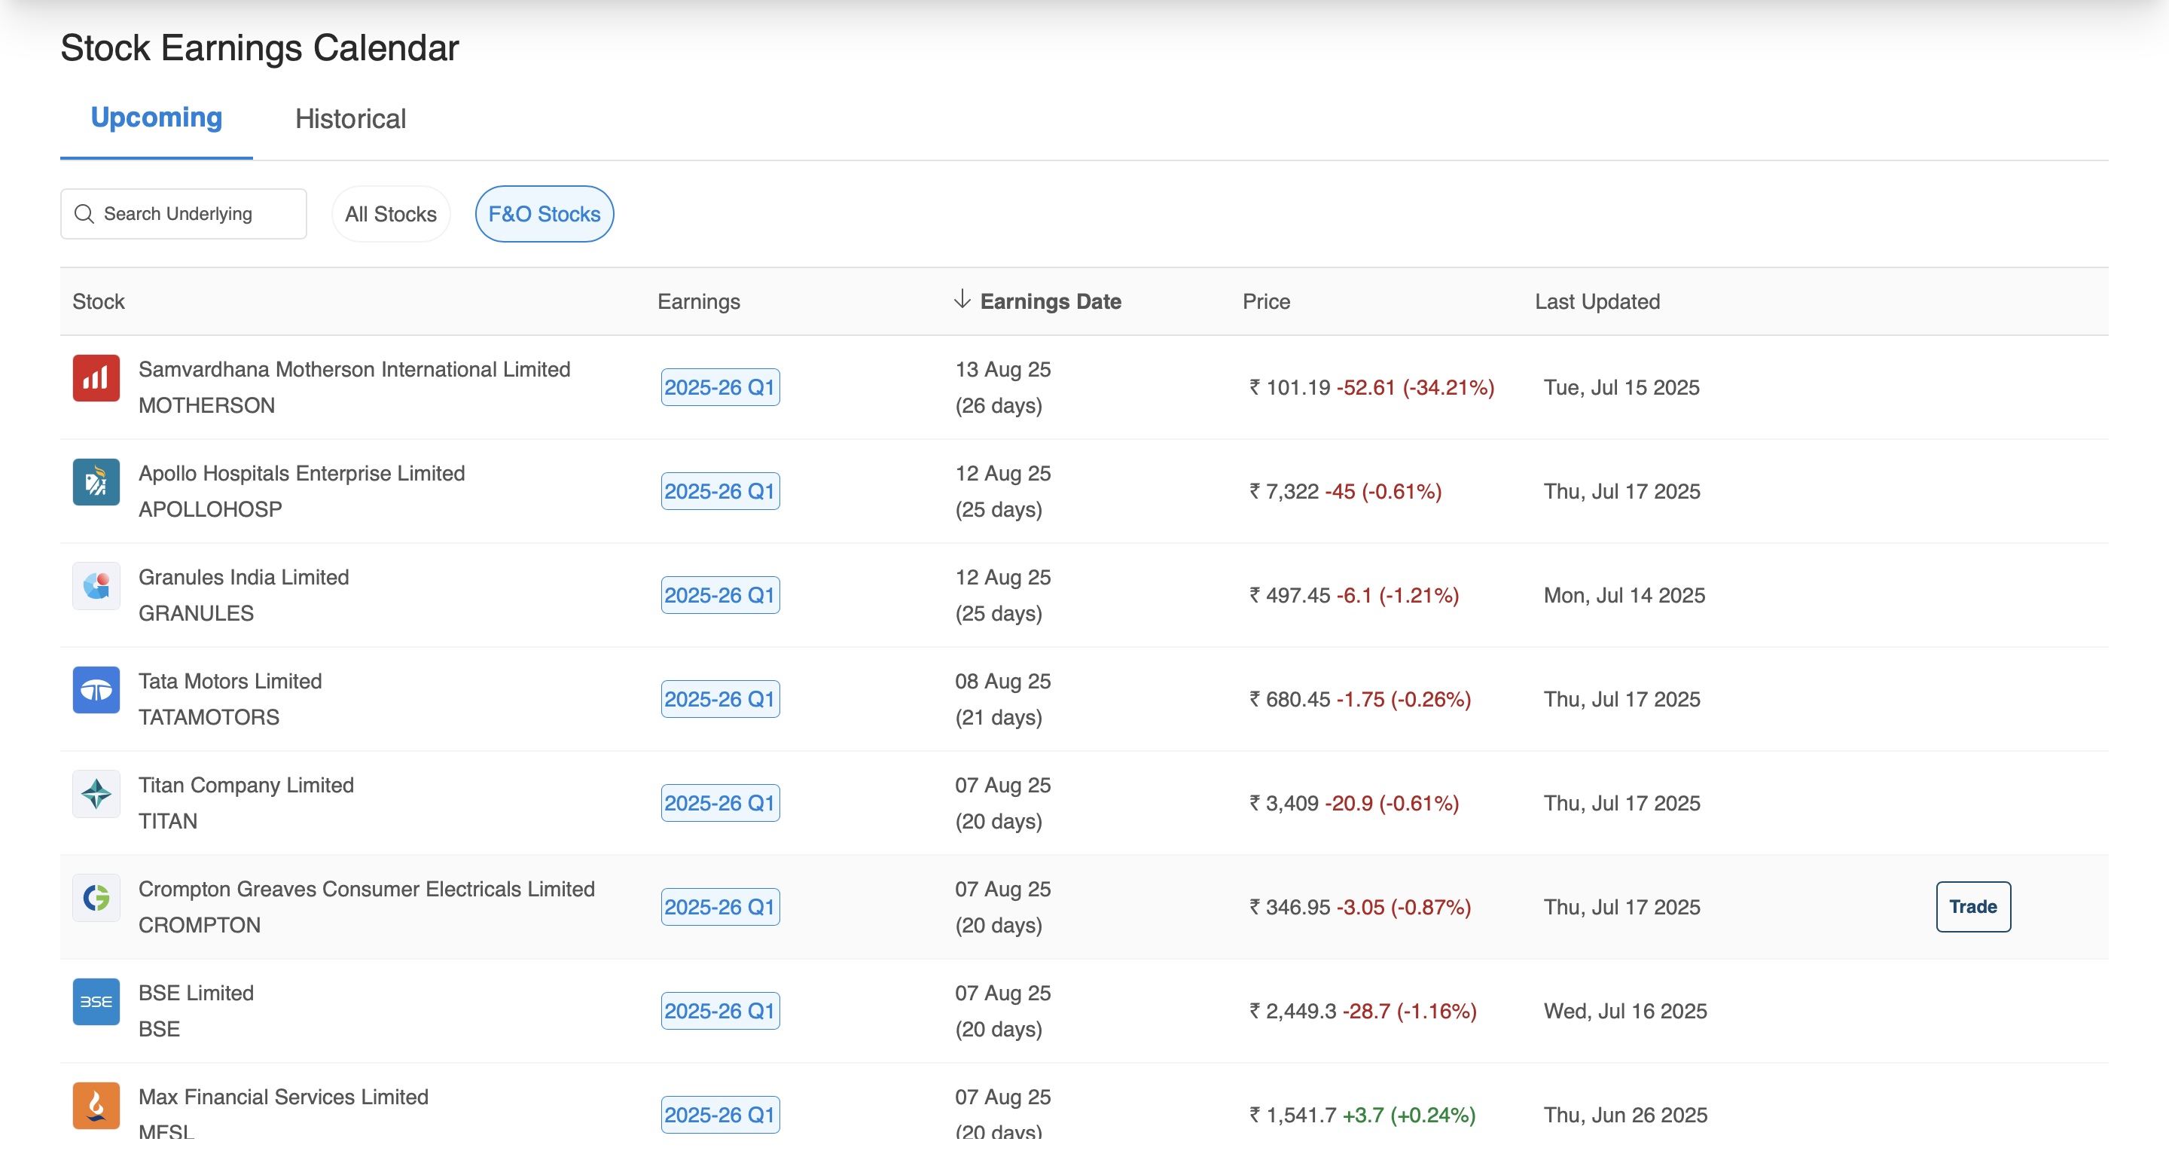The height and width of the screenshot is (1163, 2169).
Task: Click the ₹ 1,541.7 price for Max Financial
Action: 1292,1116
